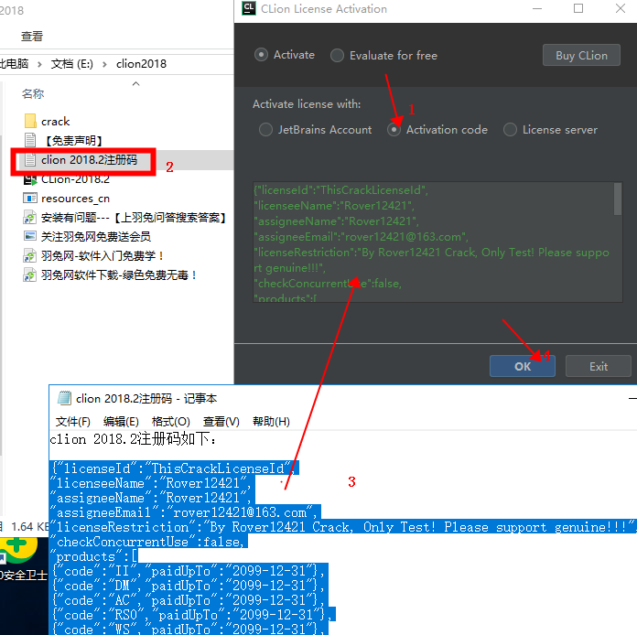The image size is (637, 635).
Task: Open the 查看 tab in Explorer
Action: 32,37
